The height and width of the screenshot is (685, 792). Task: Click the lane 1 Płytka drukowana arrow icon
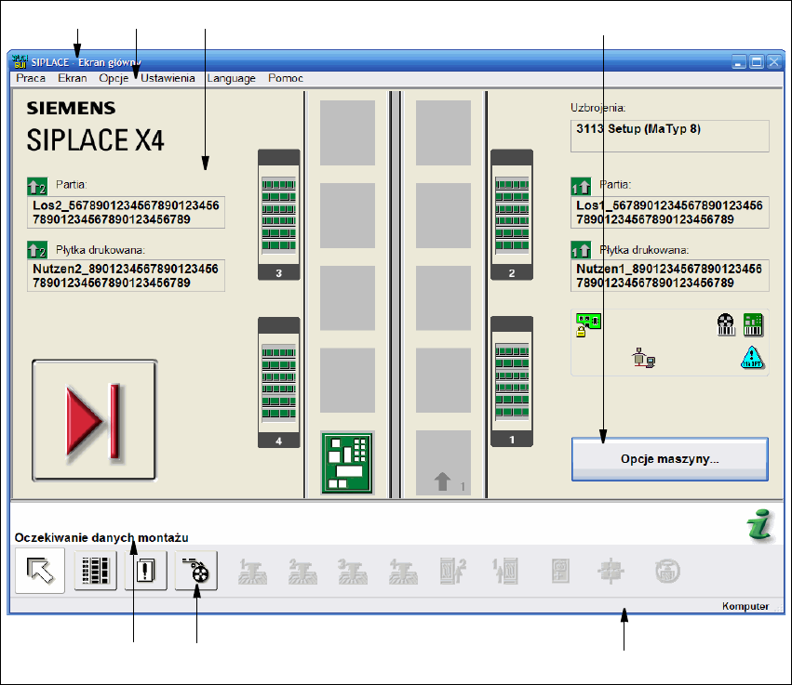coord(581,250)
